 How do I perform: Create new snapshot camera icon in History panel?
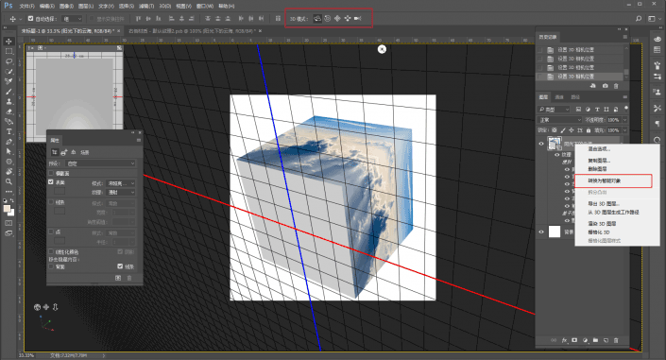pyautogui.click(x=605, y=86)
